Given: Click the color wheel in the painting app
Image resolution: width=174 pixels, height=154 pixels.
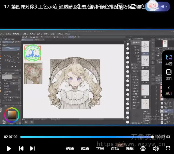Looking at the screenshot, I should click(x=12, y=114).
